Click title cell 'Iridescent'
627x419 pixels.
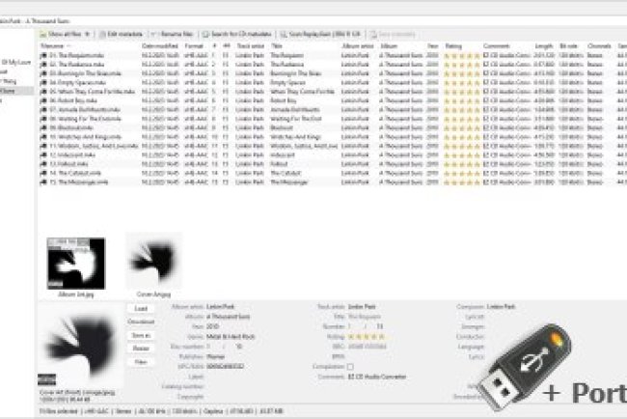tap(283, 154)
